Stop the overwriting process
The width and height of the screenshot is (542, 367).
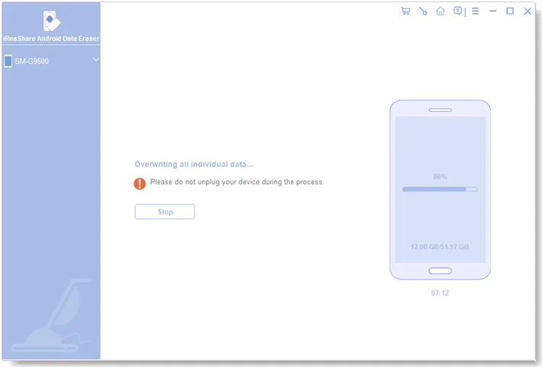point(165,212)
